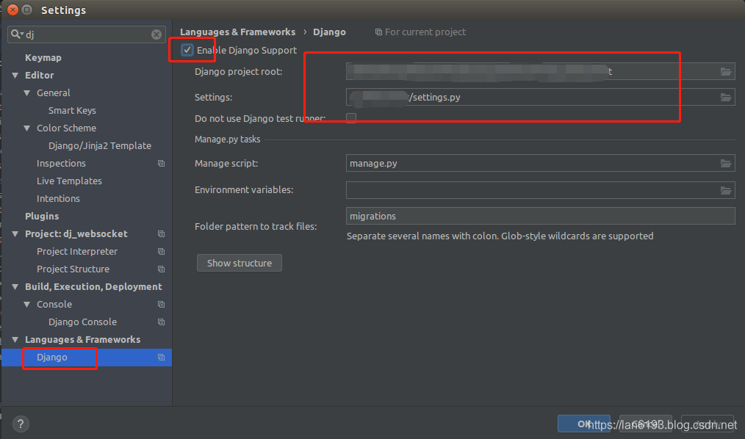Collapse the Languages & Frameworks section
Image resolution: width=745 pixels, height=439 pixels.
15,339
